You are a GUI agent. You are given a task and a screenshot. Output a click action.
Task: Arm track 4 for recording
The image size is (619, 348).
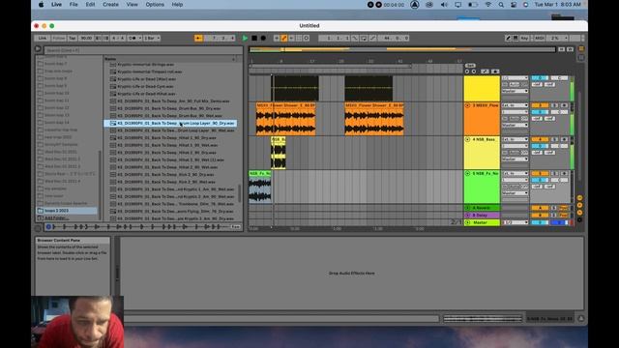564,139
